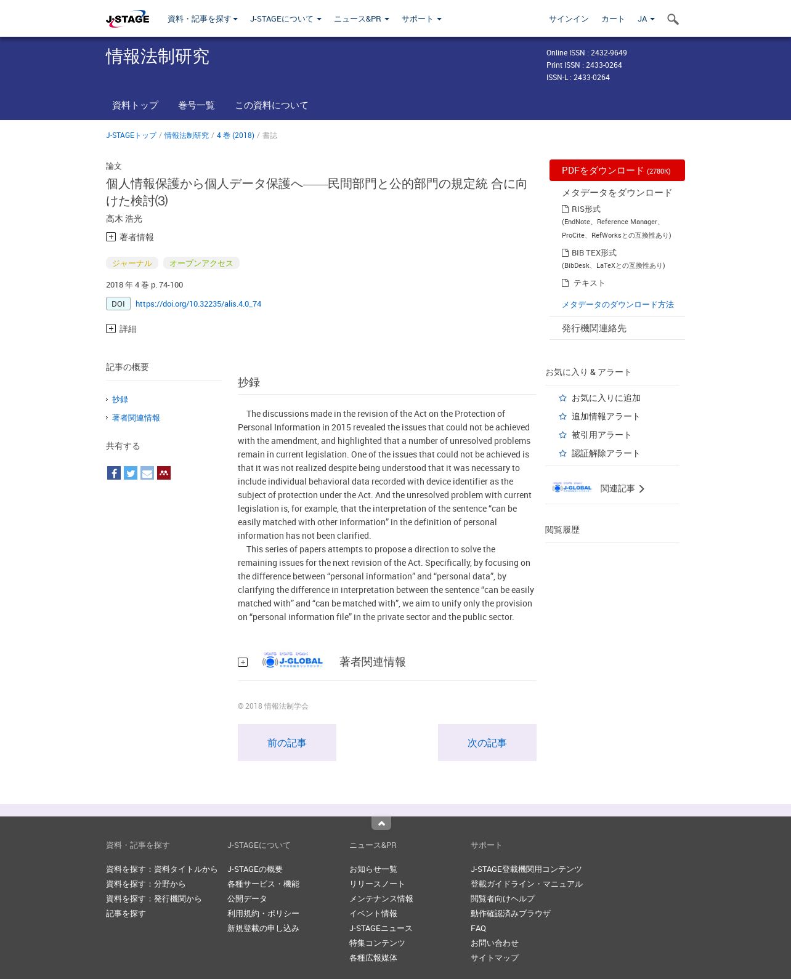Go to この資料について tab

pos(272,105)
